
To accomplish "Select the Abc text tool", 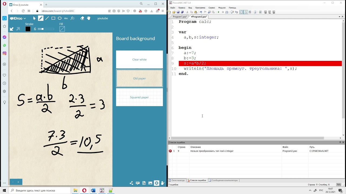I will pos(66,18).
